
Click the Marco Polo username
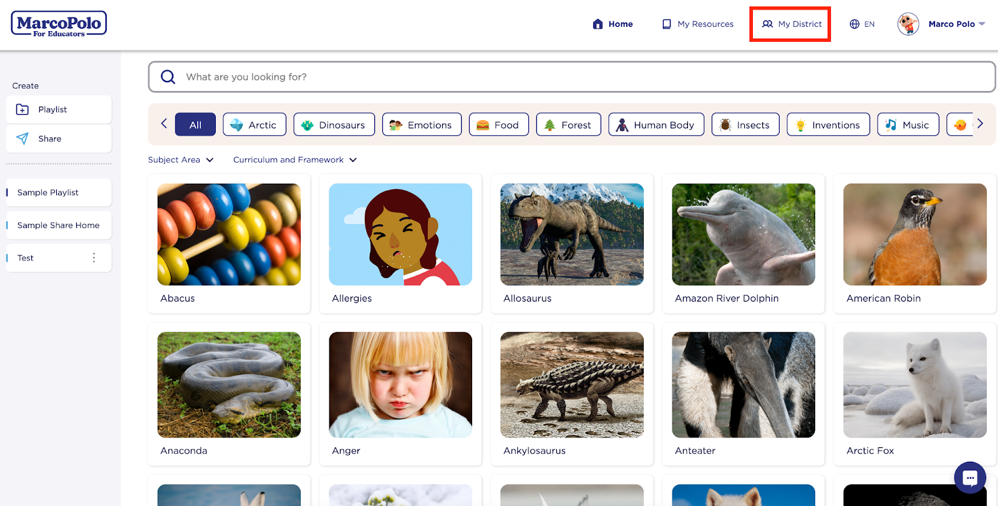point(951,24)
